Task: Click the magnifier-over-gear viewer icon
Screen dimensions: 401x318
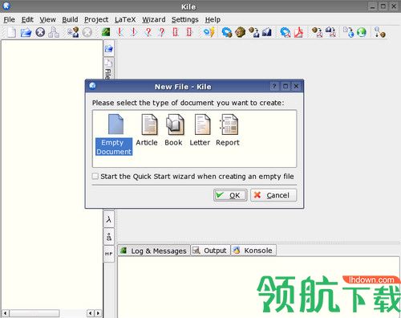Action: tap(285, 32)
